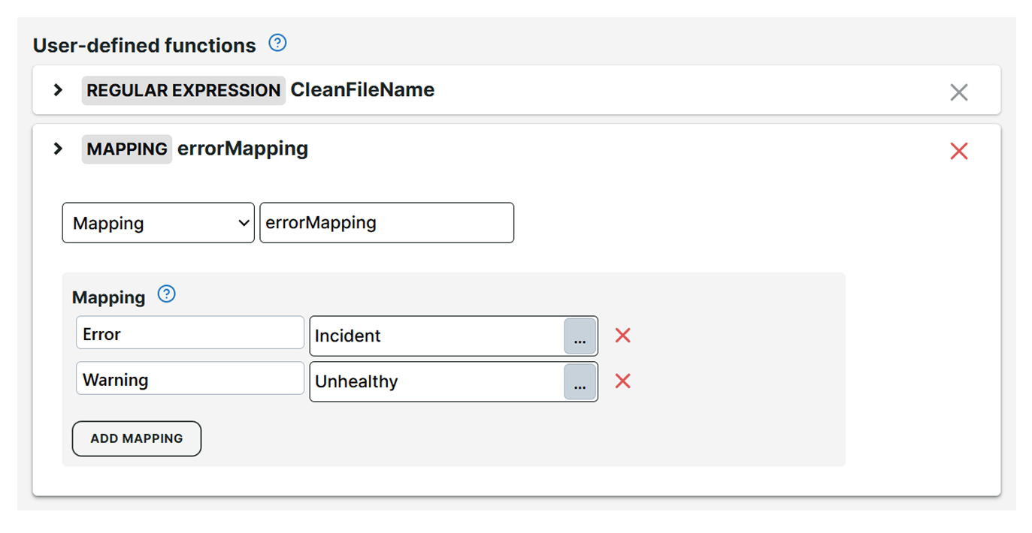Click the REGULAR EXPRESSION type badge

[183, 90]
